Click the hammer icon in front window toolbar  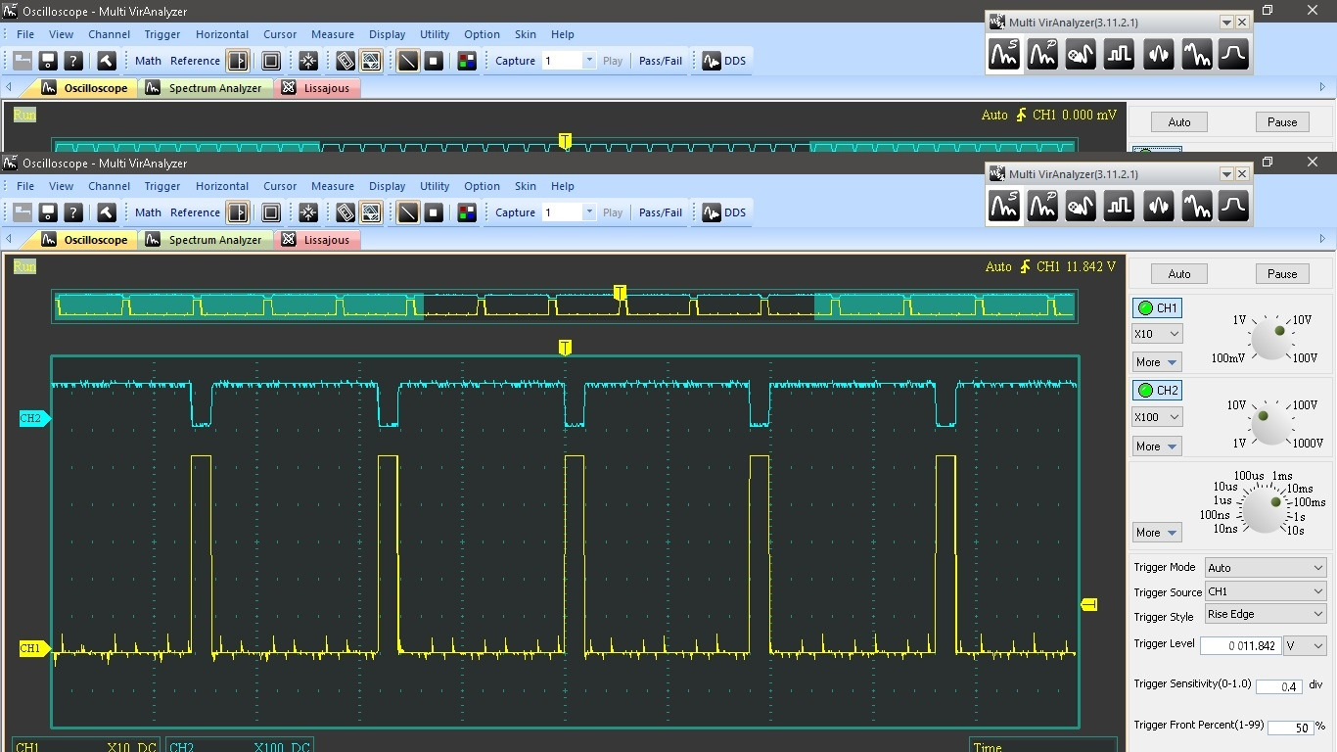coord(107,212)
